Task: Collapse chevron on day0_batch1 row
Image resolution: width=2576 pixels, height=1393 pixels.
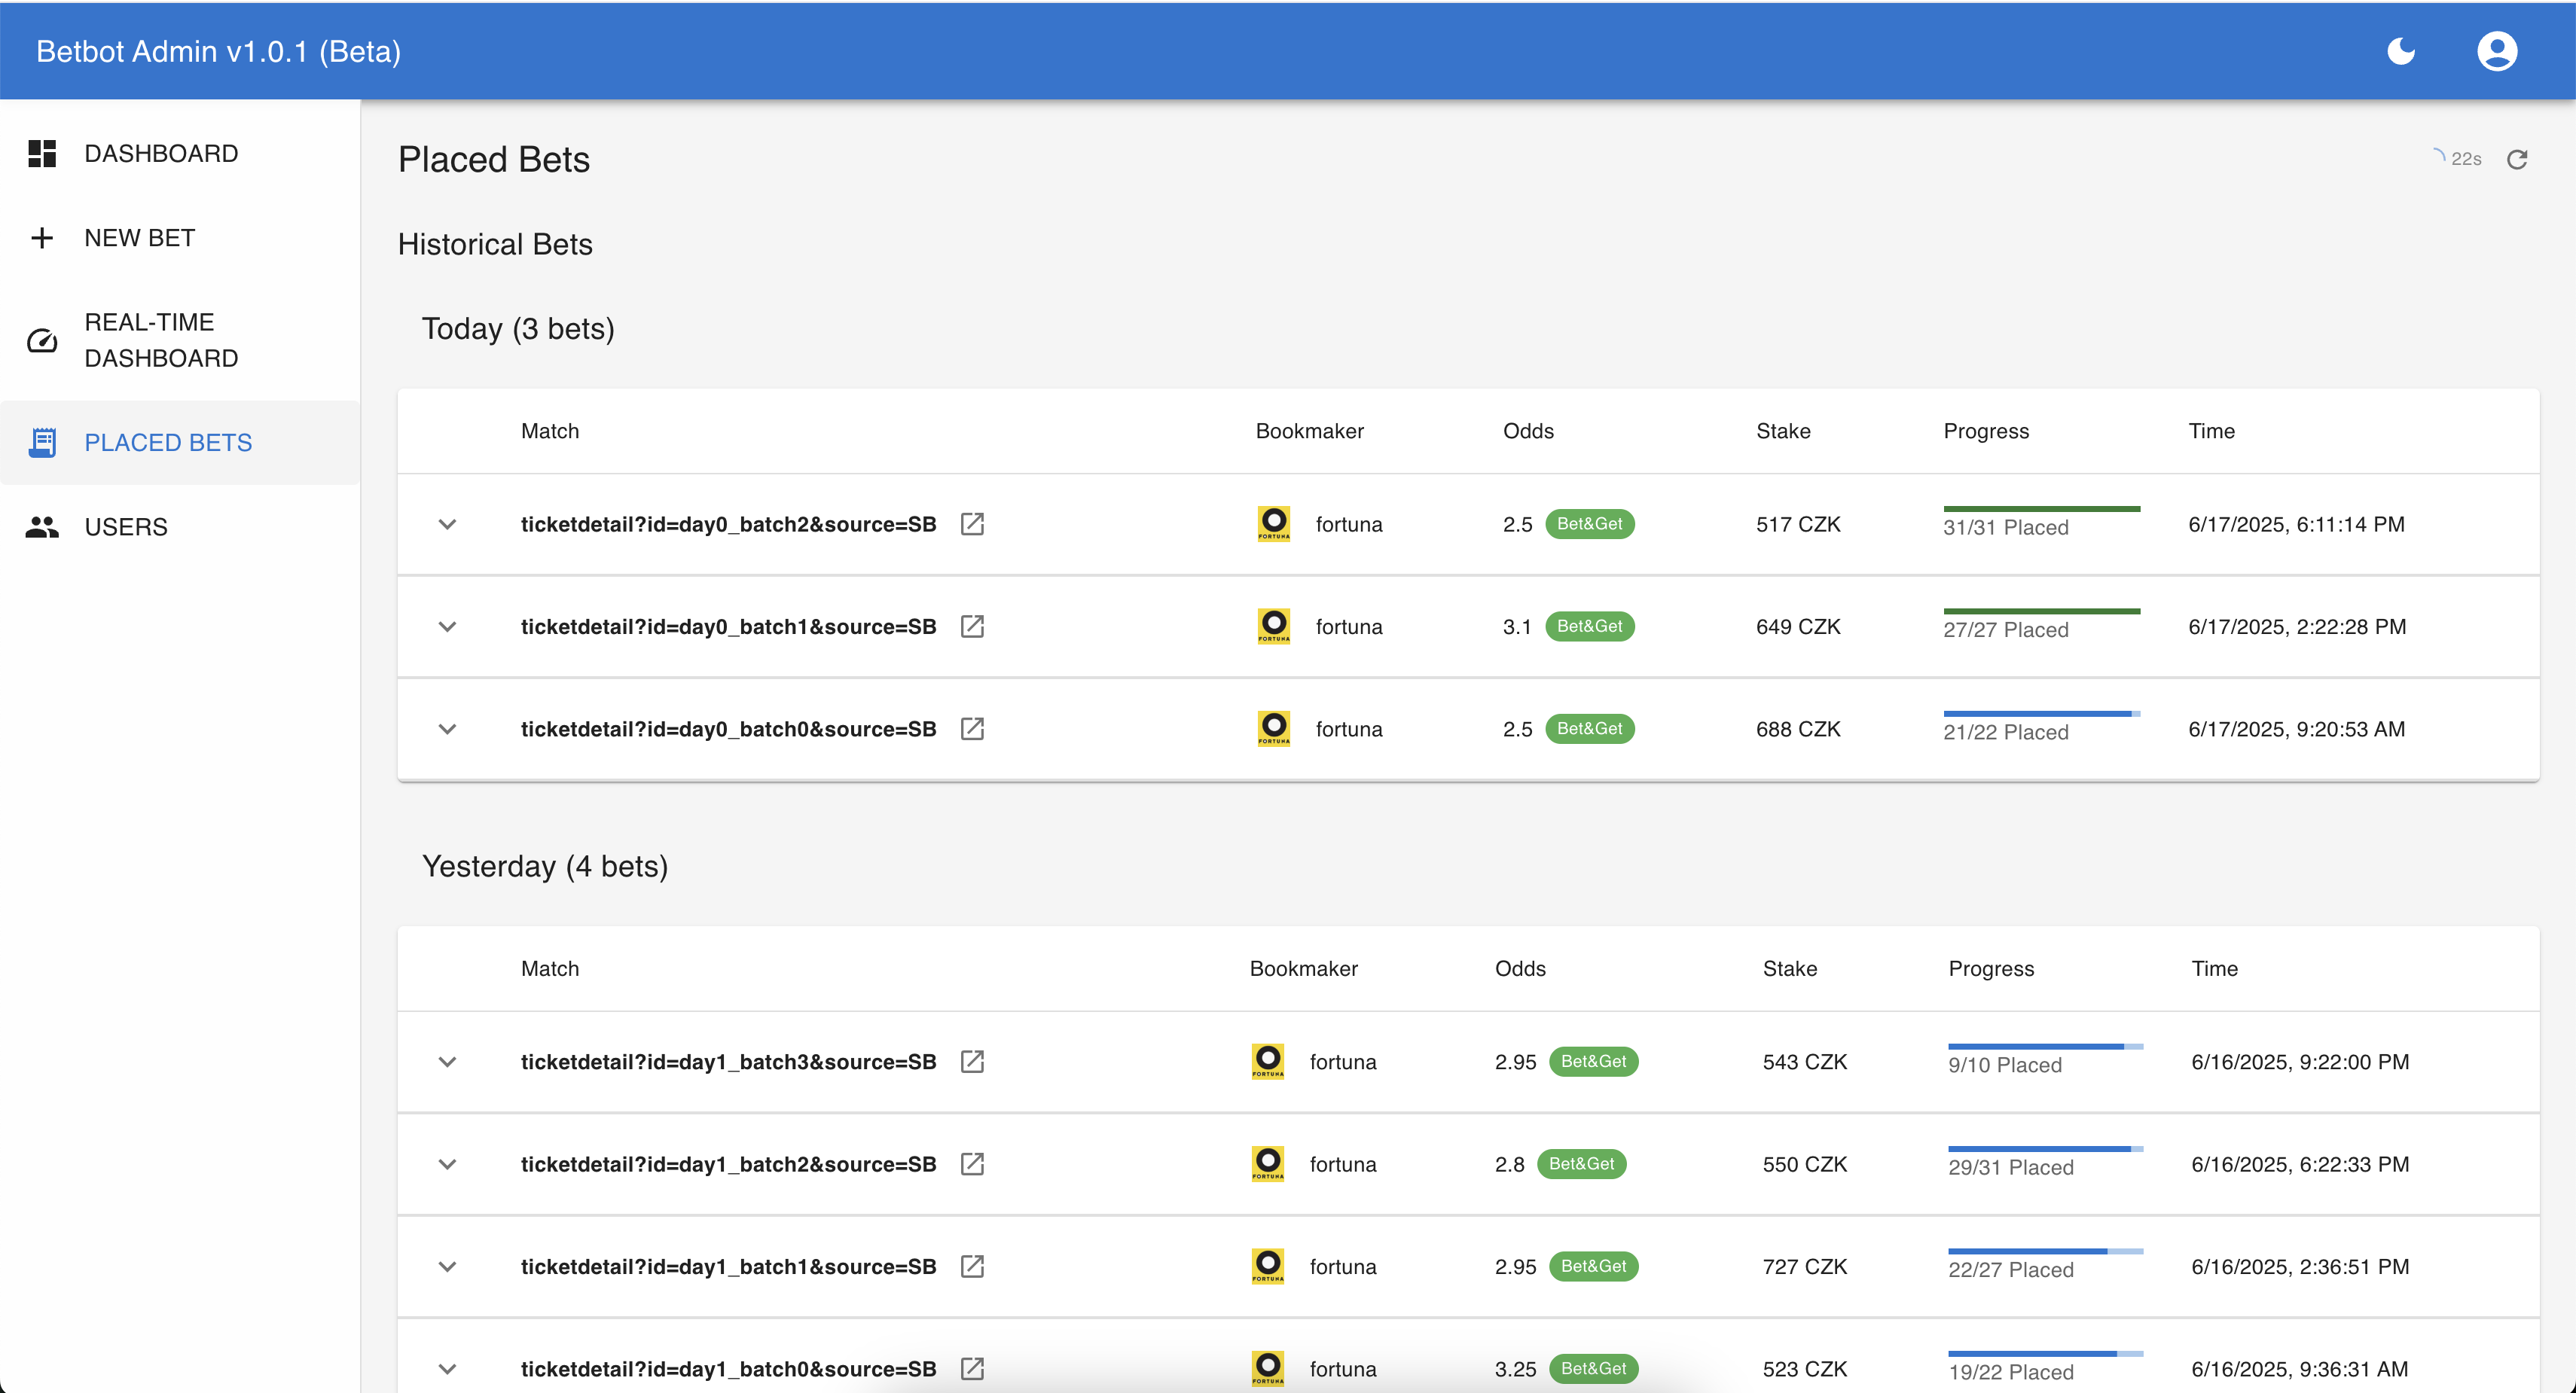Action: click(447, 626)
